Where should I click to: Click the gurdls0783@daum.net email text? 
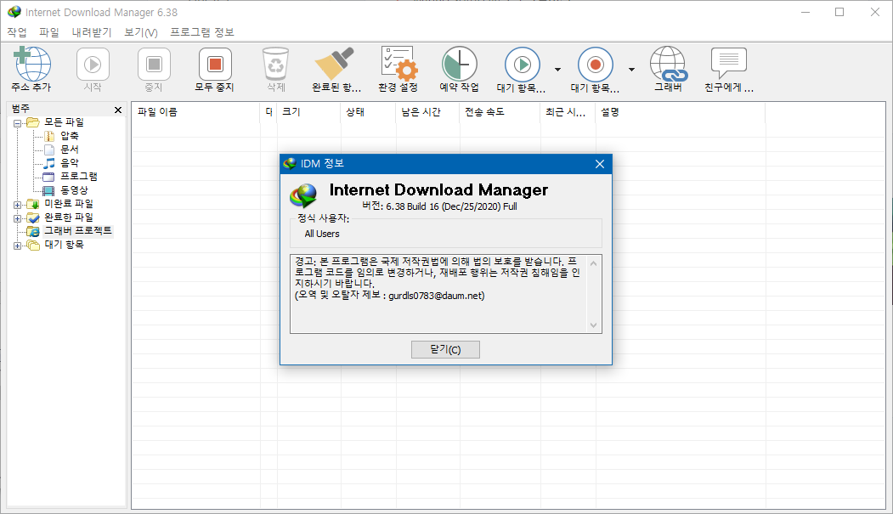point(436,296)
